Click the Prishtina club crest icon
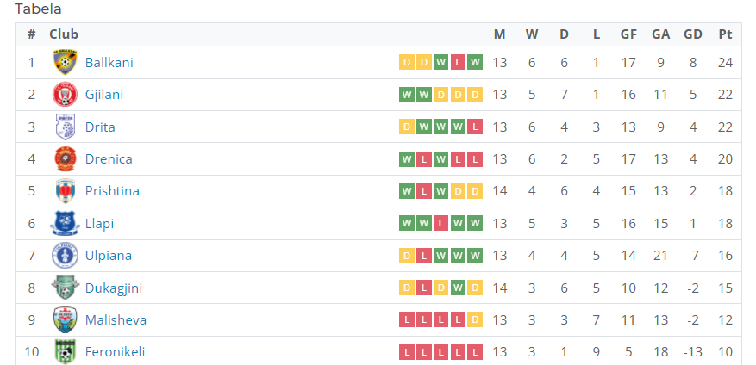 pos(66,191)
